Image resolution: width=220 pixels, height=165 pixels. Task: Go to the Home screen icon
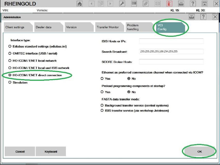[x=80, y=4]
